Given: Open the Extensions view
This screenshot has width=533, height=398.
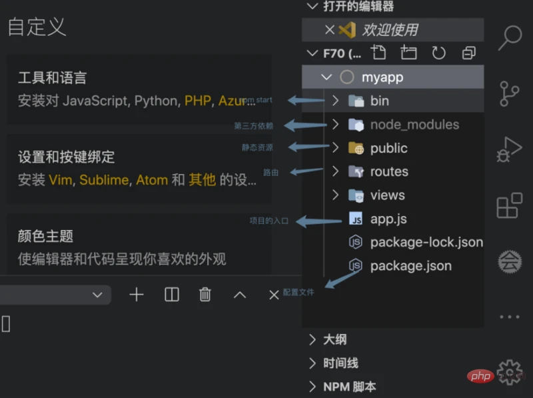Looking at the screenshot, I should point(510,205).
